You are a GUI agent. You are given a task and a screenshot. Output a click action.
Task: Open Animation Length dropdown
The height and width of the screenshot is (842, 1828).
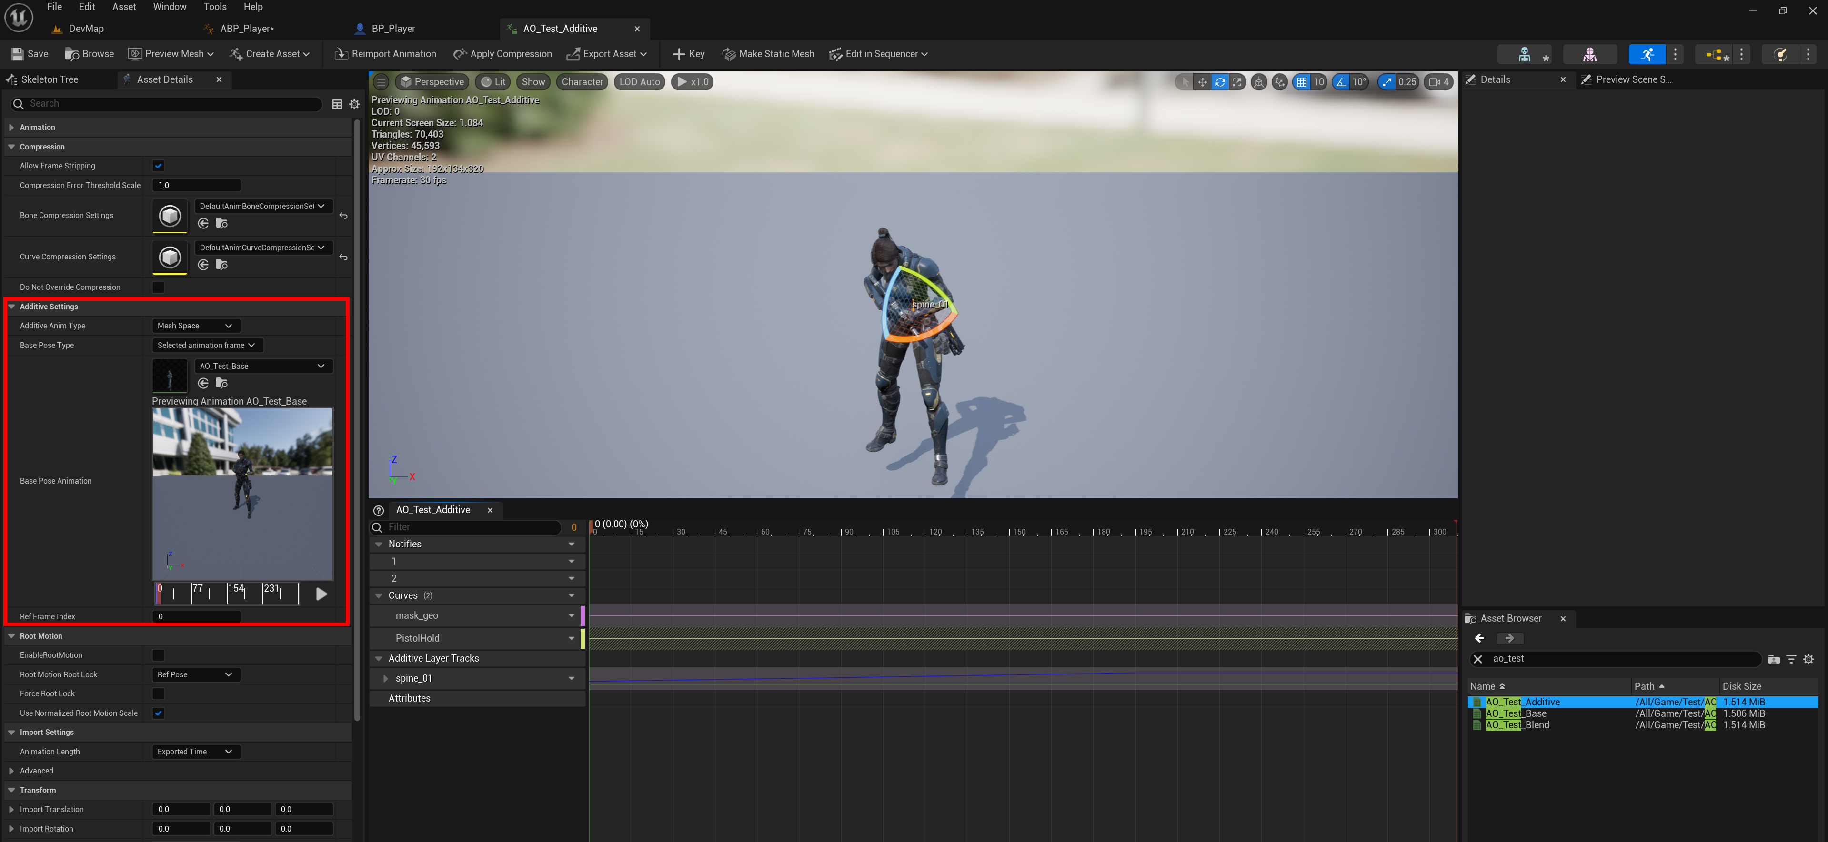[196, 752]
